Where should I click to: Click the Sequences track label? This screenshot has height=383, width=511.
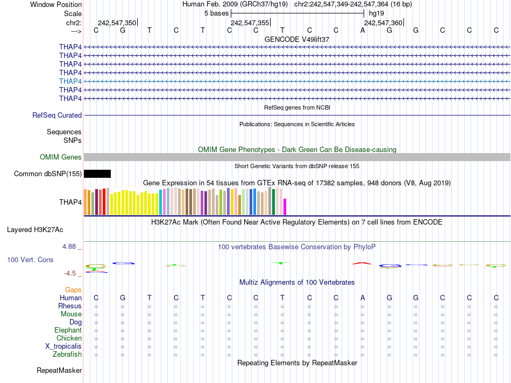point(64,132)
